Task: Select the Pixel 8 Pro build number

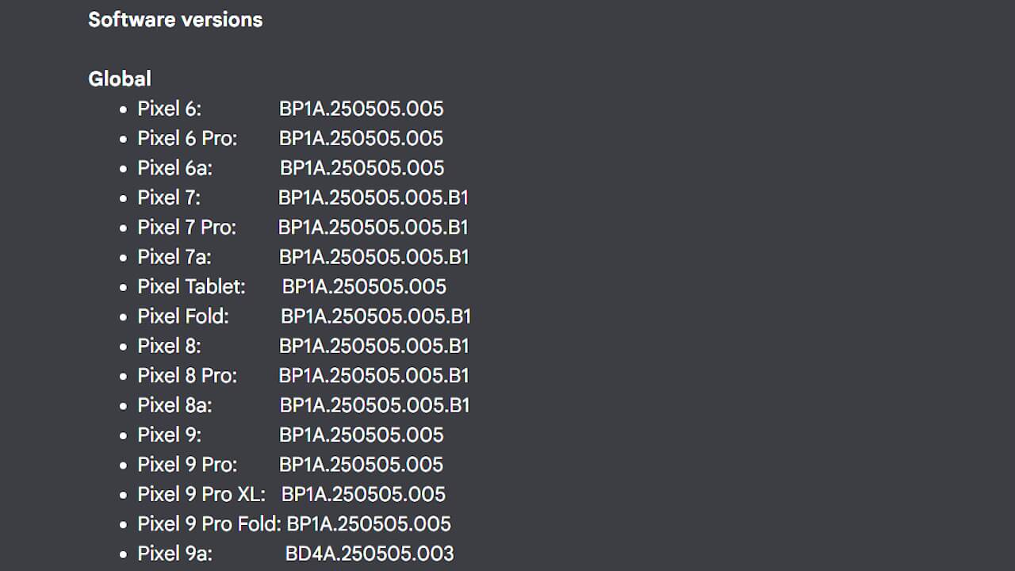Action: click(x=373, y=375)
